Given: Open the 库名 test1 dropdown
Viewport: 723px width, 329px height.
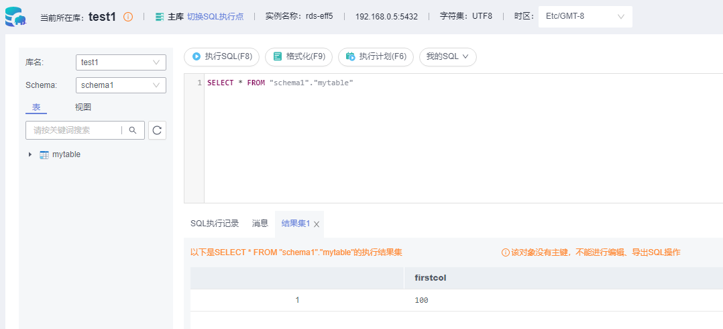Looking at the screenshot, I should 121,62.
